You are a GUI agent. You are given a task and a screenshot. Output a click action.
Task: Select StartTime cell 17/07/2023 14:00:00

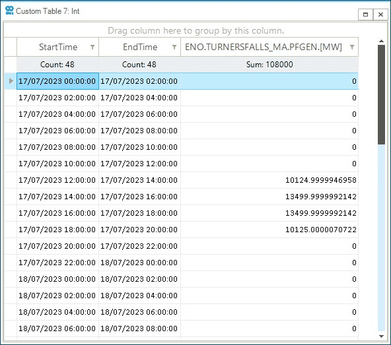pos(57,197)
